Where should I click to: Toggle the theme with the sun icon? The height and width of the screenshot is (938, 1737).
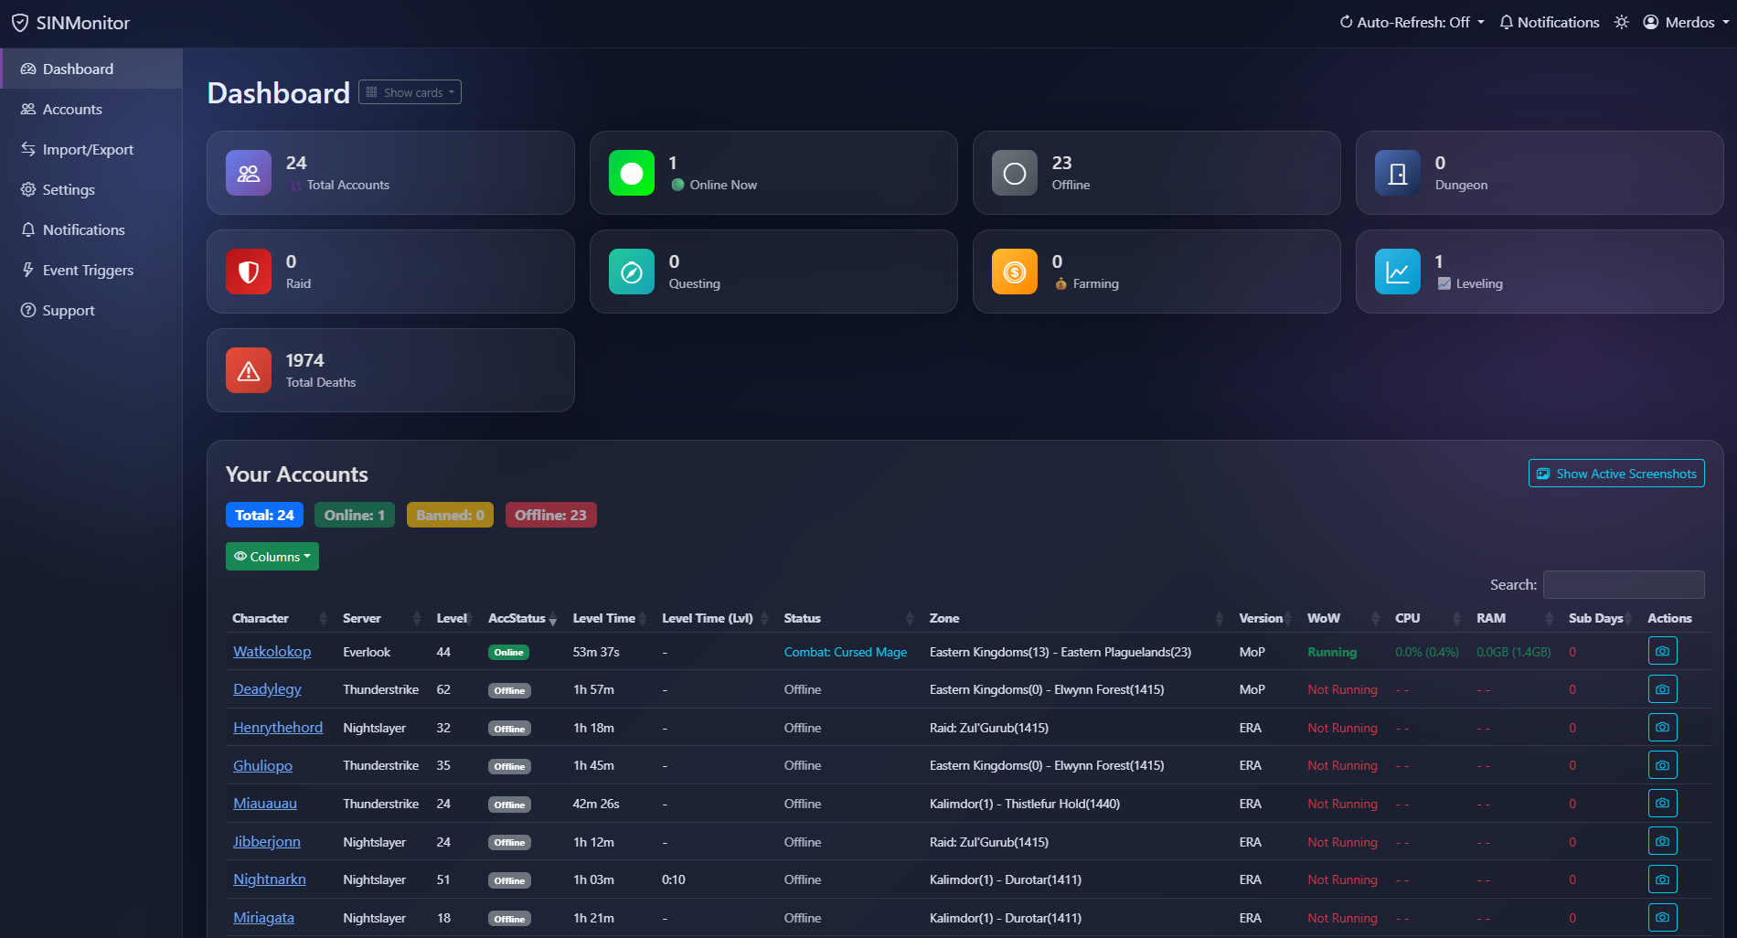[x=1621, y=21]
